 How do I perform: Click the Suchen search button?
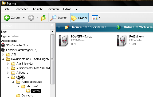tap(59, 18)
